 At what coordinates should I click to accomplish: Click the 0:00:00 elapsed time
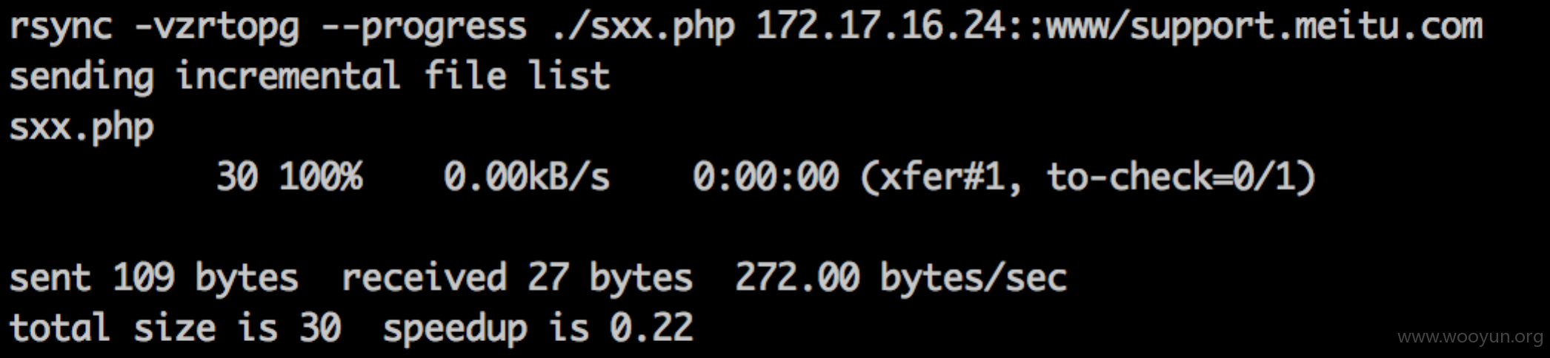765,178
